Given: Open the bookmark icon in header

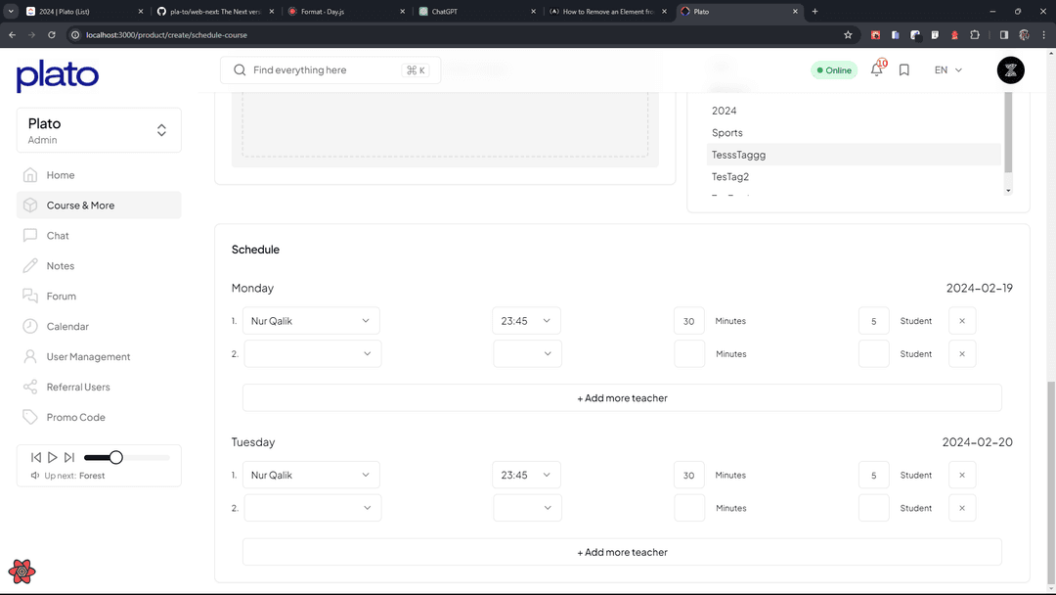Looking at the screenshot, I should (x=904, y=70).
